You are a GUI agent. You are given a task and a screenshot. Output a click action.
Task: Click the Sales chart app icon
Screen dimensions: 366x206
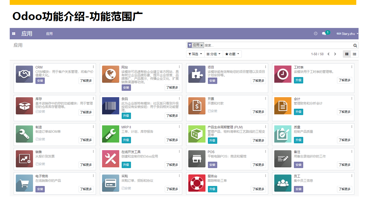24,159
